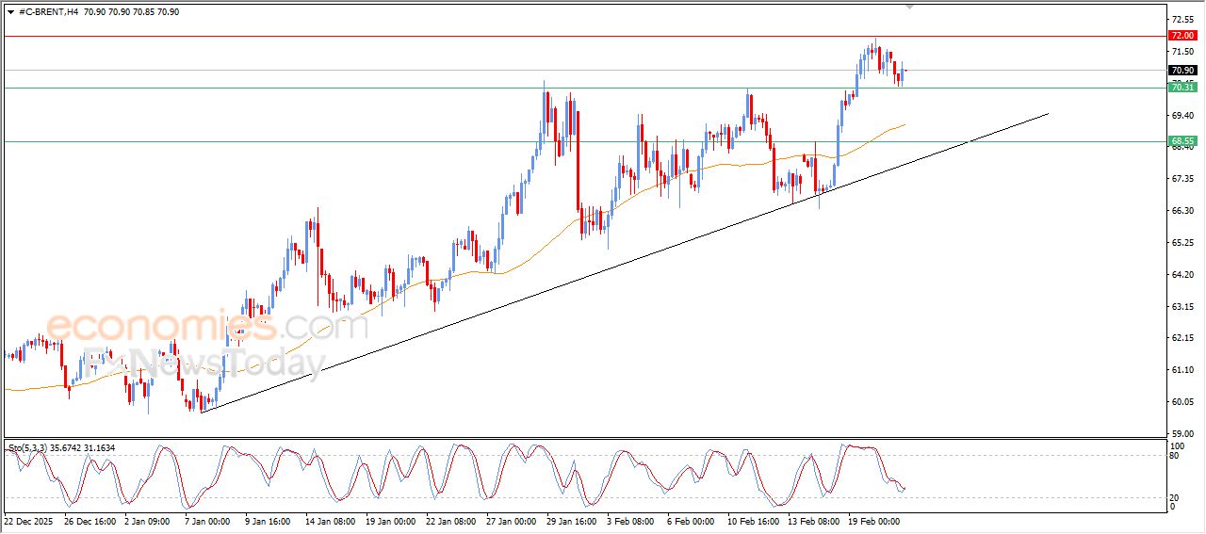Click the 19 Jan 00:00 date label

(x=391, y=520)
